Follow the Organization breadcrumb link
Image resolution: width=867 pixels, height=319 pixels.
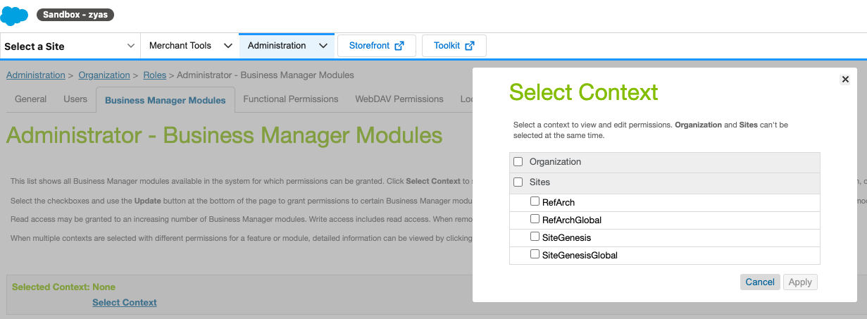tap(104, 75)
